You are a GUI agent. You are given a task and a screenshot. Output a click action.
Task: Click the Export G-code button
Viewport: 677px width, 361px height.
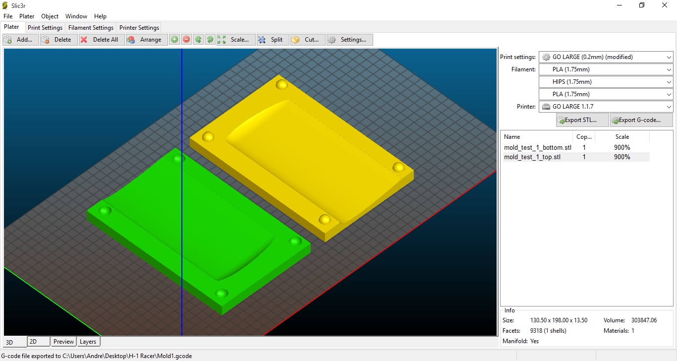point(641,120)
